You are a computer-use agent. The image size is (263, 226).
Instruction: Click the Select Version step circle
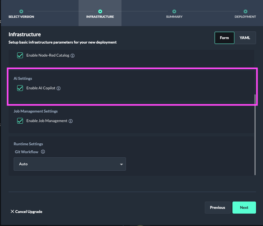[21, 11]
